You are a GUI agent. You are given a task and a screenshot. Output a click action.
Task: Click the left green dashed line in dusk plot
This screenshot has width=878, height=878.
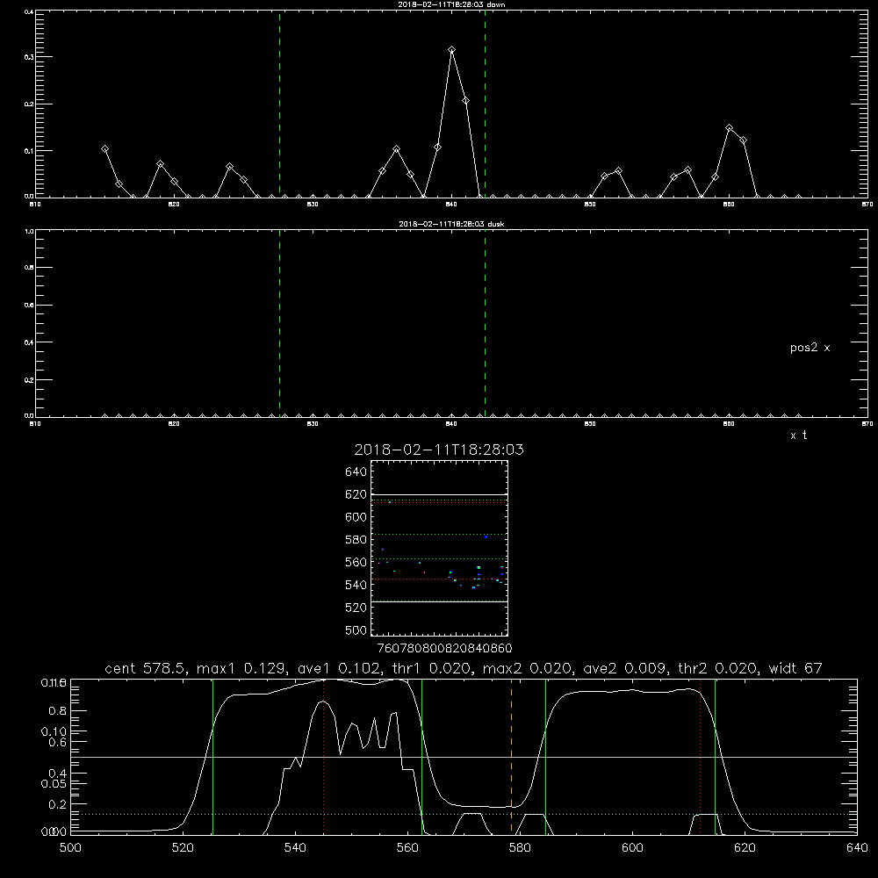tap(279, 323)
